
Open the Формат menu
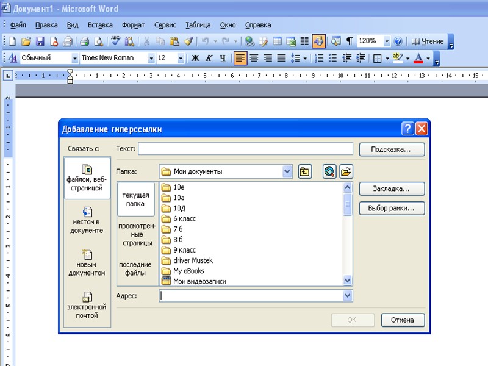133,25
